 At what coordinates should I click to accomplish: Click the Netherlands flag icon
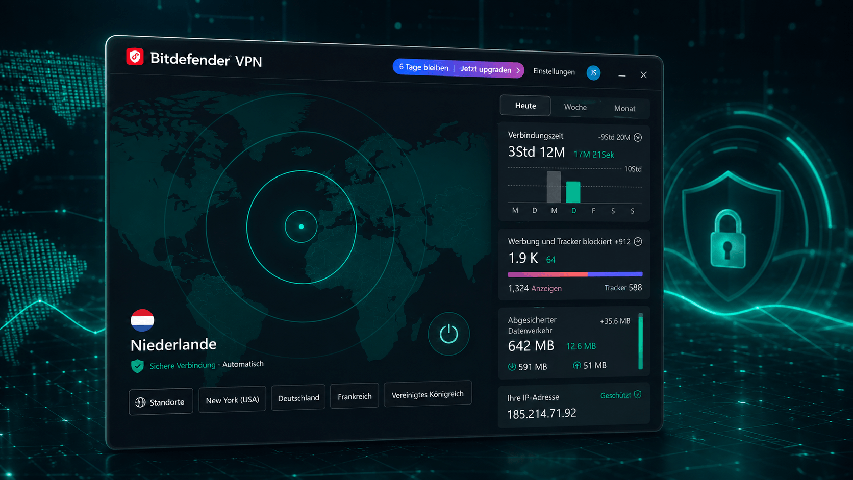[x=142, y=320]
